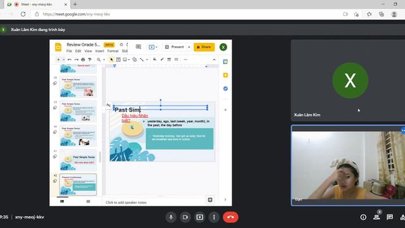Open the Zoom level dropdown arrow
Image resolution: width=405 pixels, height=228 pixels.
pos(104,60)
